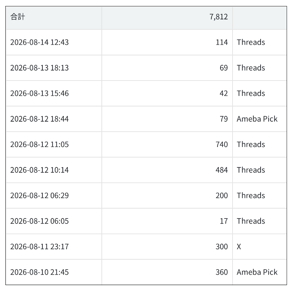Image resolution: width=292 pixels, height=290 pixels.
Task: Select date cell 2026-08-11 23:17
Action: coord(54,247)
